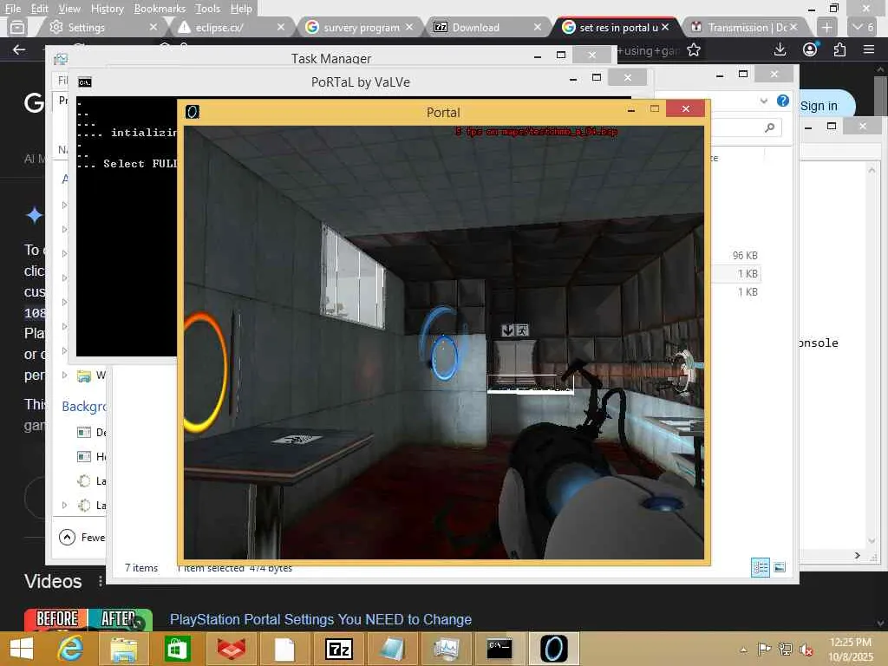Screen dimensions: 888x666
Task: Open Action Center flag icon
Action: [764, 649]
